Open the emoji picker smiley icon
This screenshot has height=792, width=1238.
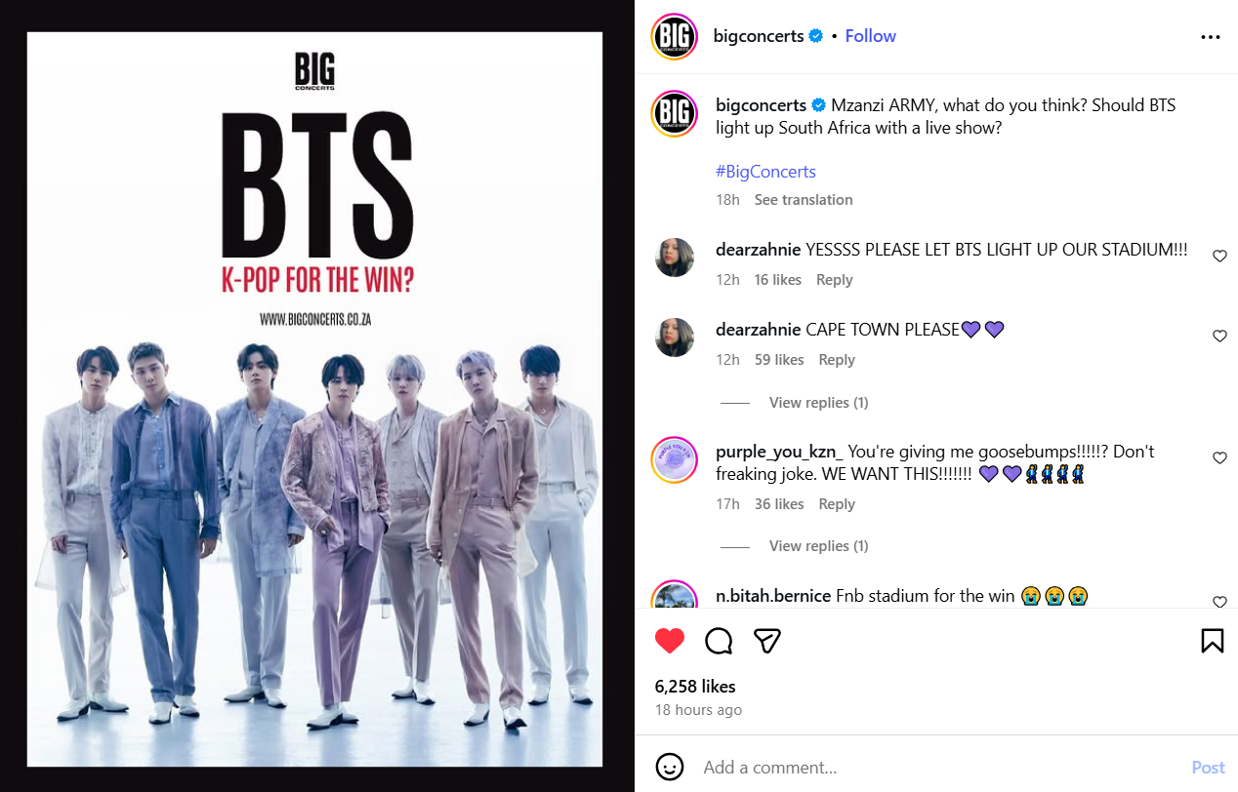(670, 767)
